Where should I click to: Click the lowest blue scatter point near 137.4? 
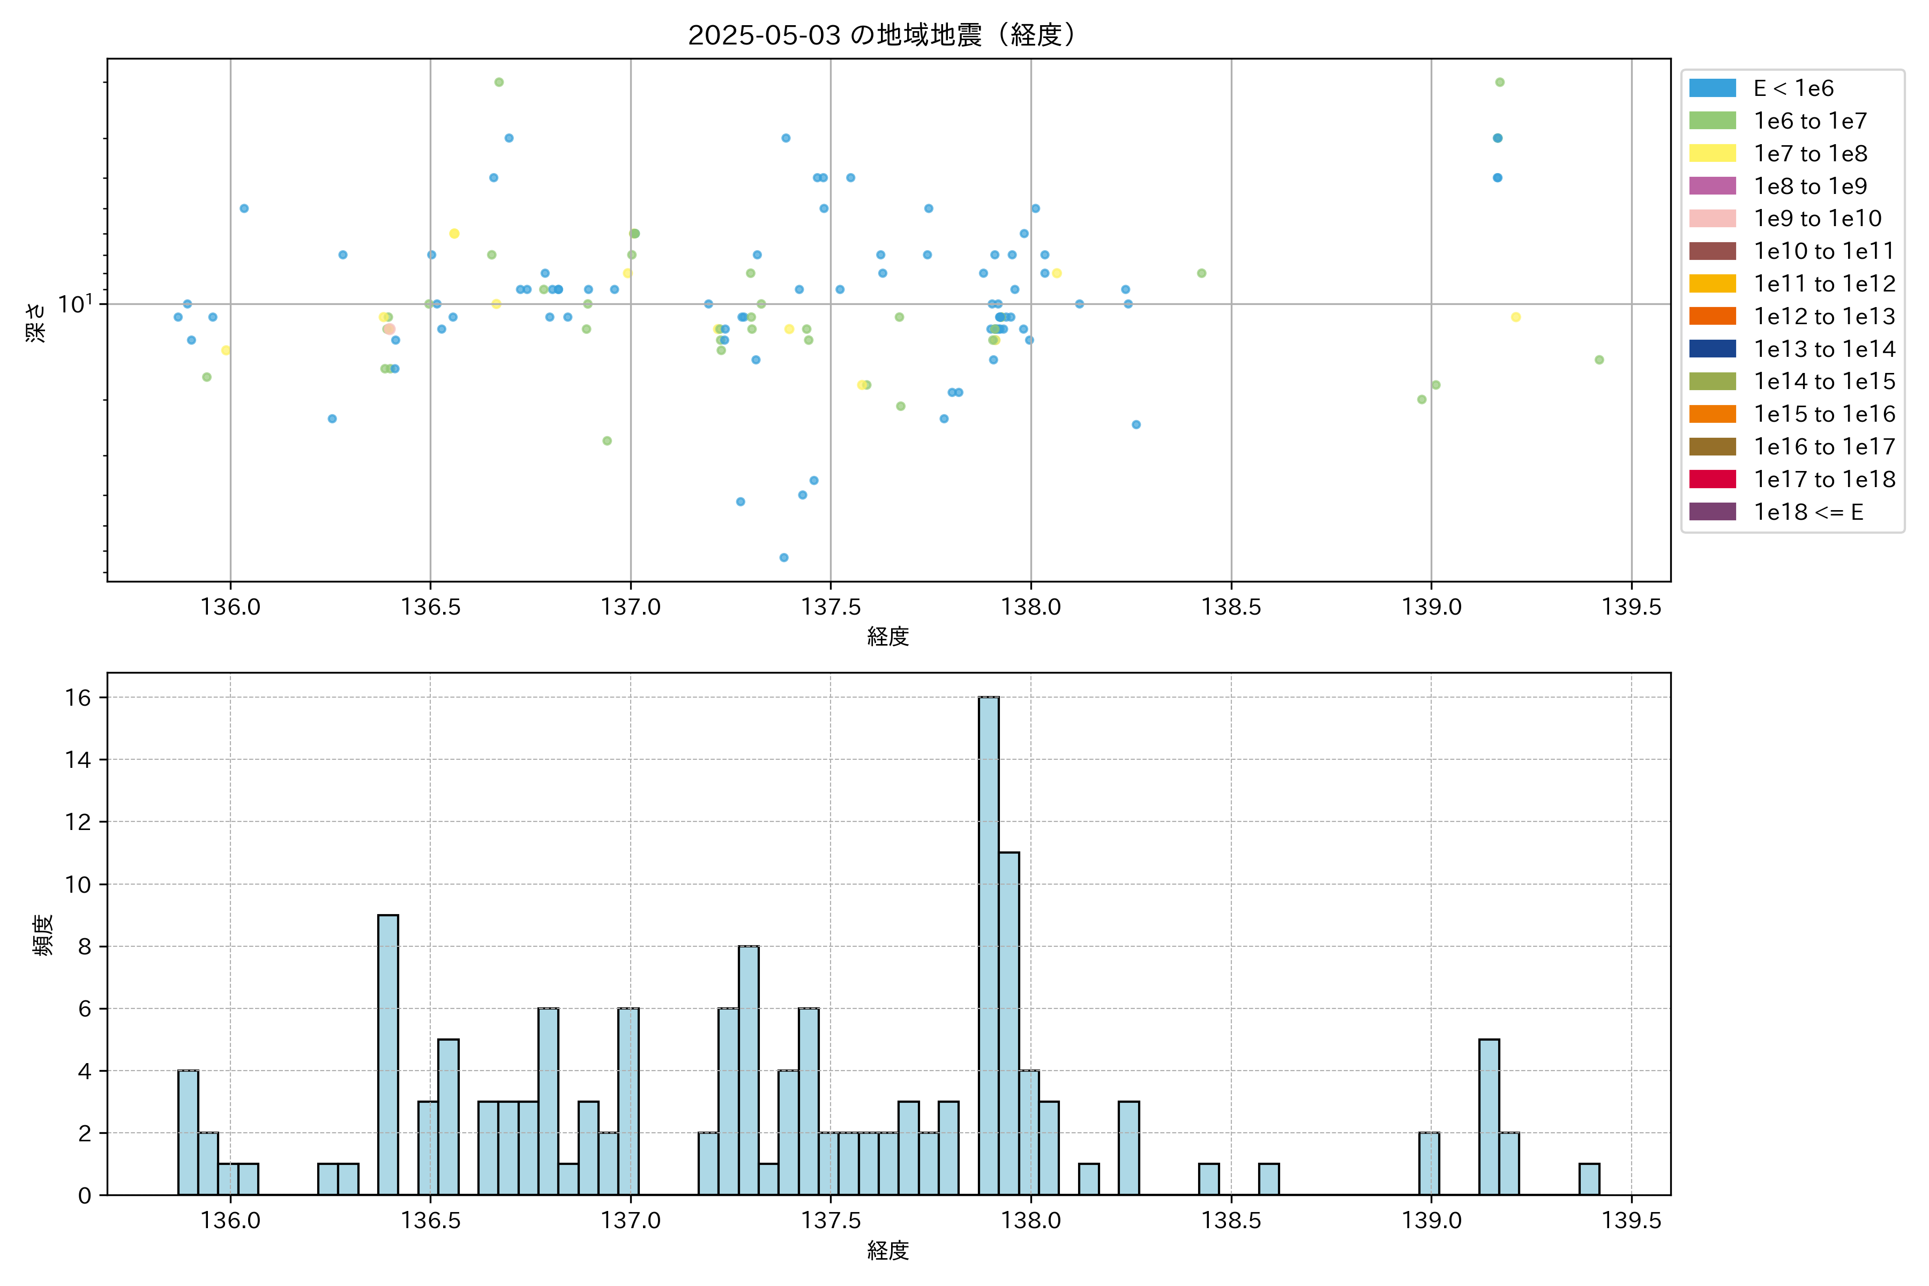783,558
